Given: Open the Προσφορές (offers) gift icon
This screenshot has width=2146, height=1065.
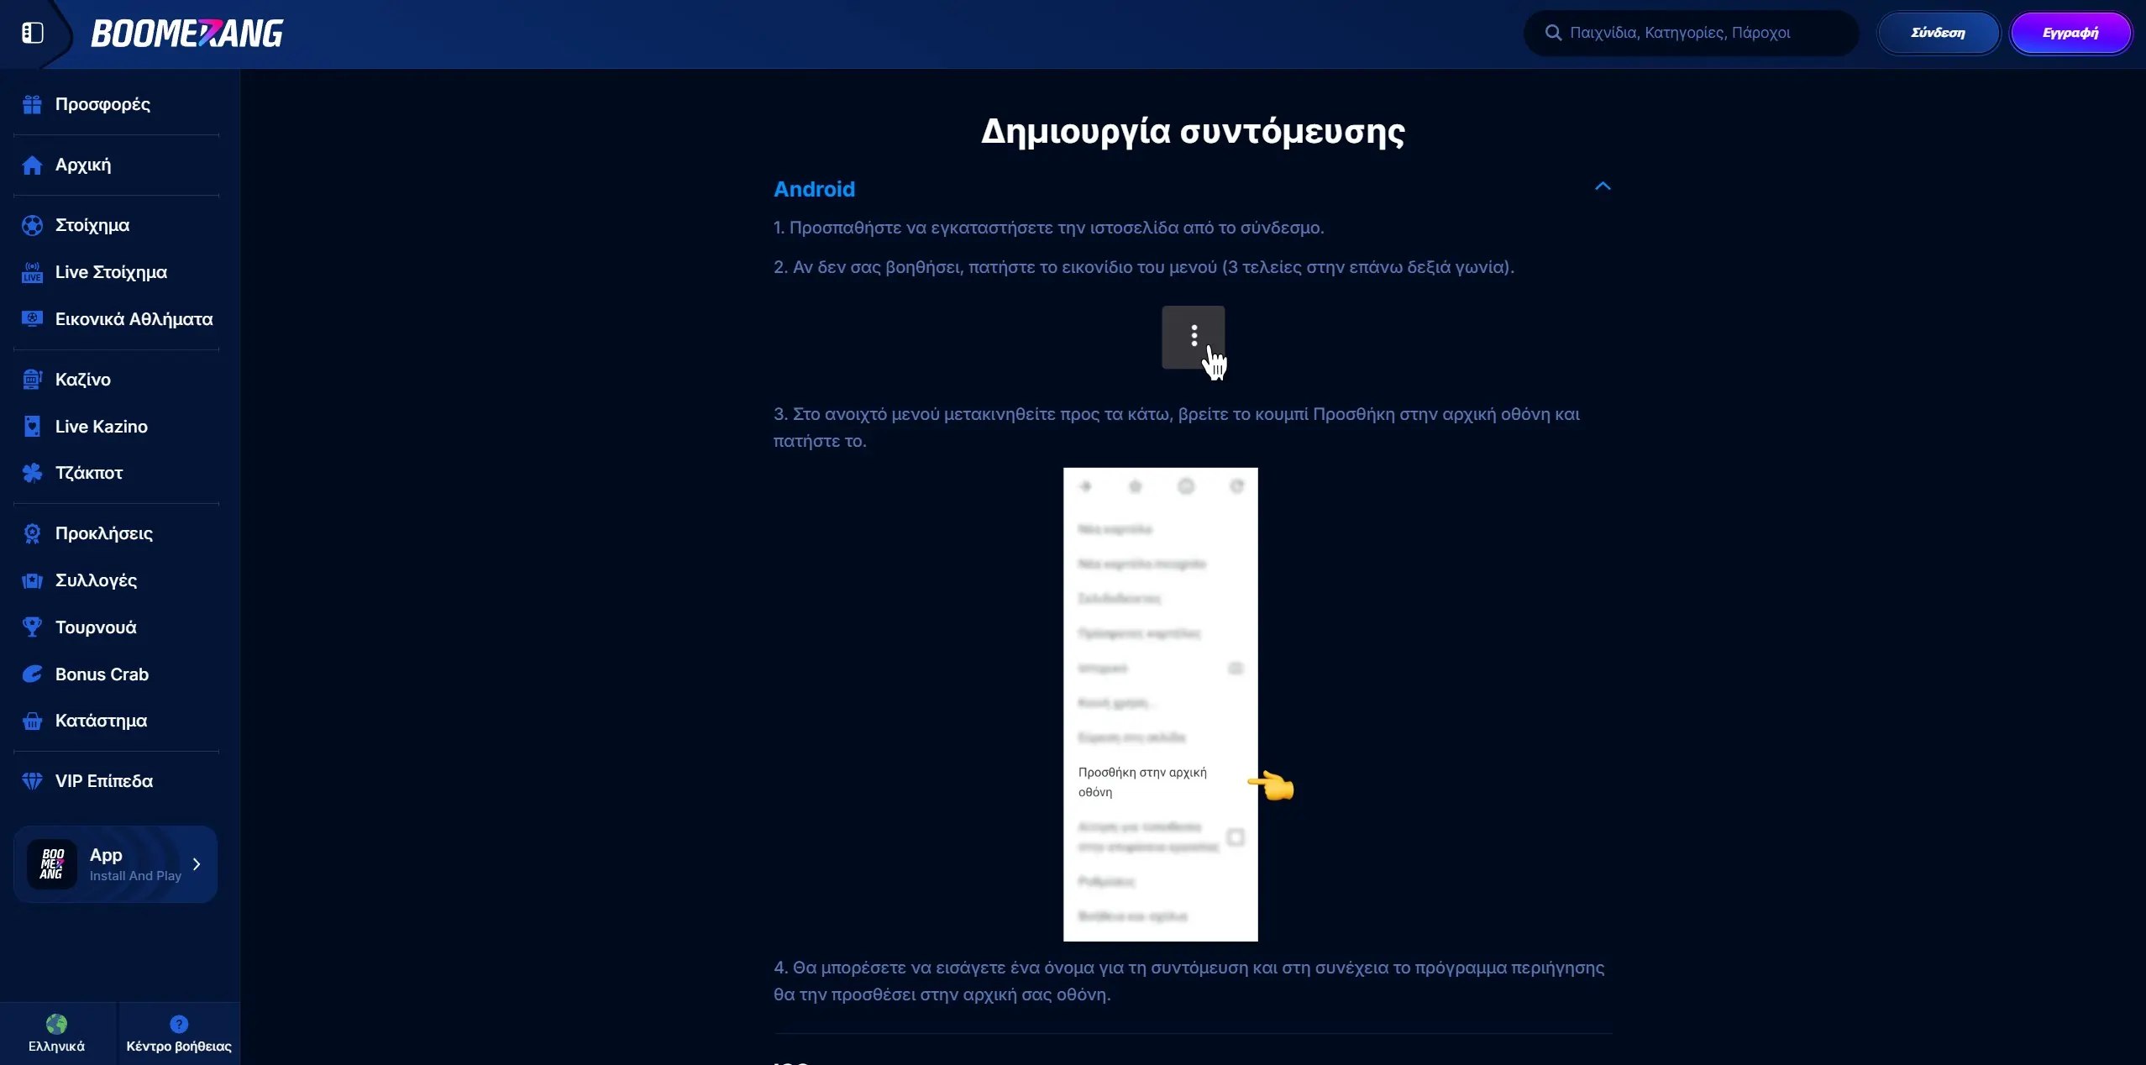Looking at the screenshot, I should coord(32,103).
